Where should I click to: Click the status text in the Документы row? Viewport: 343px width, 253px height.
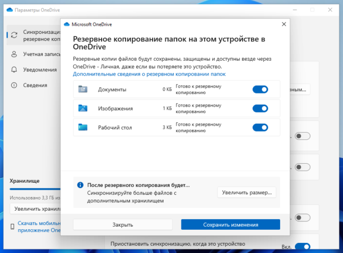click(198, 89)
